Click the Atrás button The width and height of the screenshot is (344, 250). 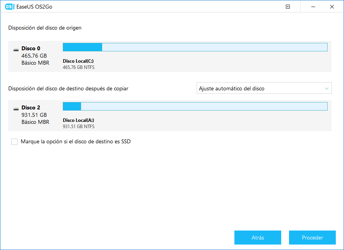[257, 238]
